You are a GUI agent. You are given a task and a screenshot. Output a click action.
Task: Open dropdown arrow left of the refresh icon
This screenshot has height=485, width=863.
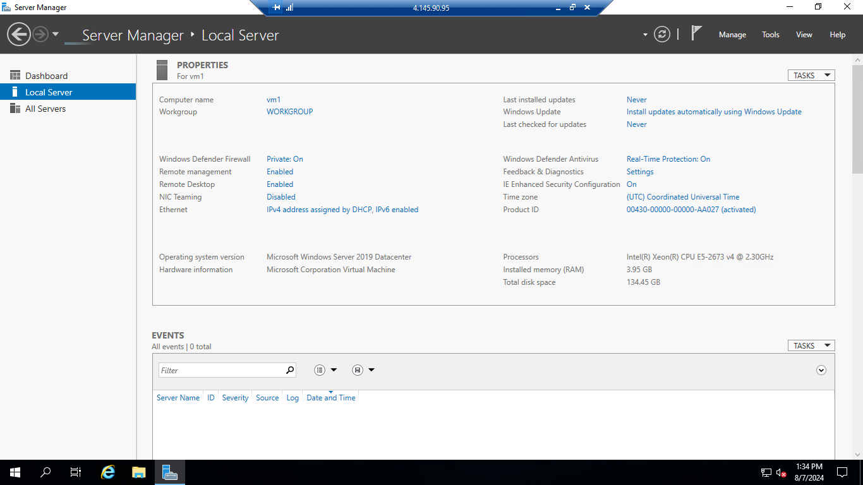[645, 35]
